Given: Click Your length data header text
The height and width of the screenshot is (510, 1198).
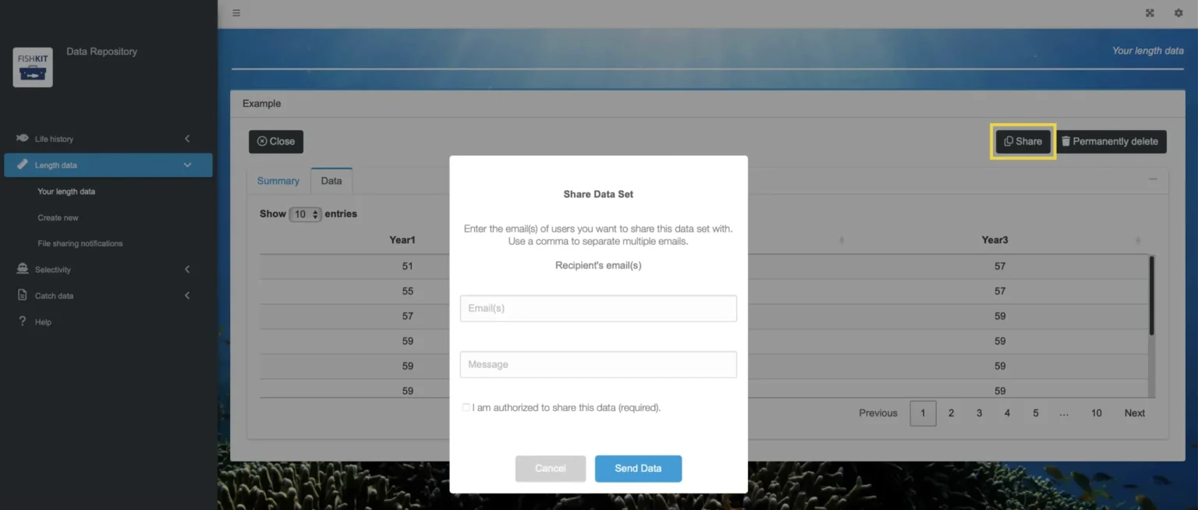Looking at the screenshot, I should click(x=1147, y=51).
